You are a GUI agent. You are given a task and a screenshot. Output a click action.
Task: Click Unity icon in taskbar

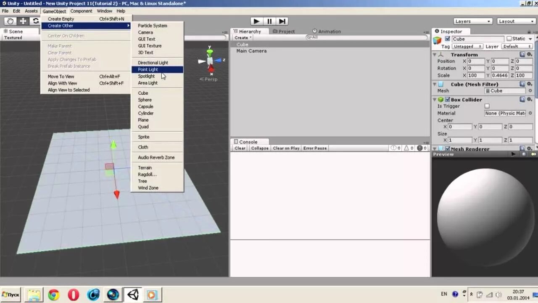click(x=133, y=295)
